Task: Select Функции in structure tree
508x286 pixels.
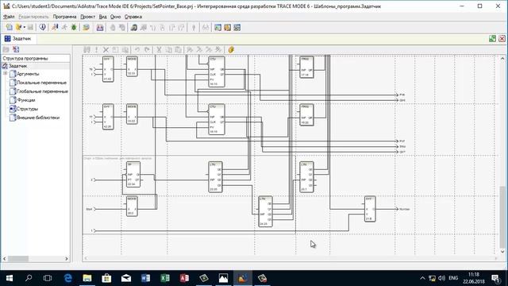Action: pos(26,100)
